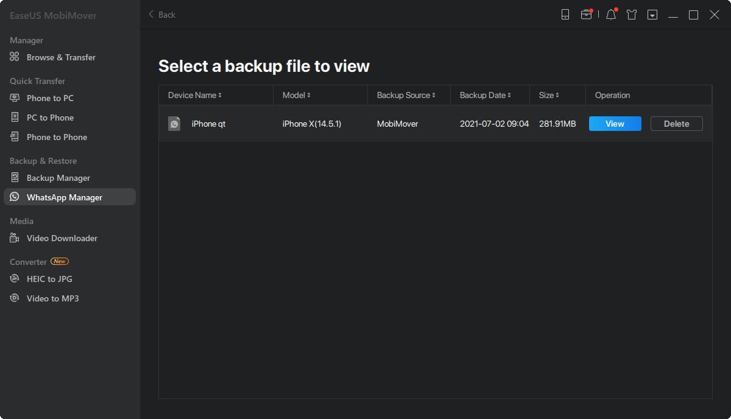
Task: Click the Browse & Transfer grid icon
Action: (x=15, y=57)
